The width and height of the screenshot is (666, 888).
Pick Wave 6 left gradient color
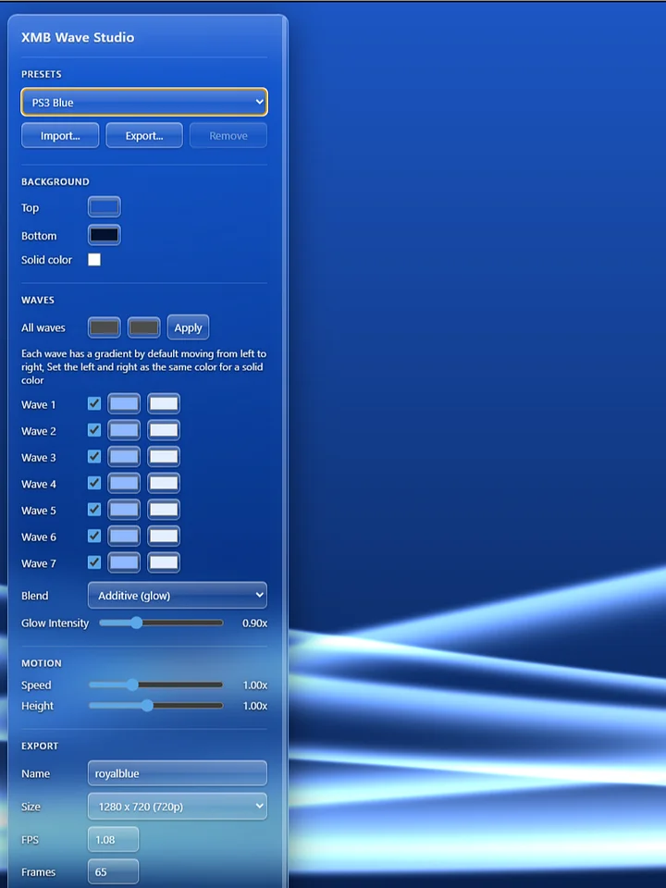click(124, 536)
